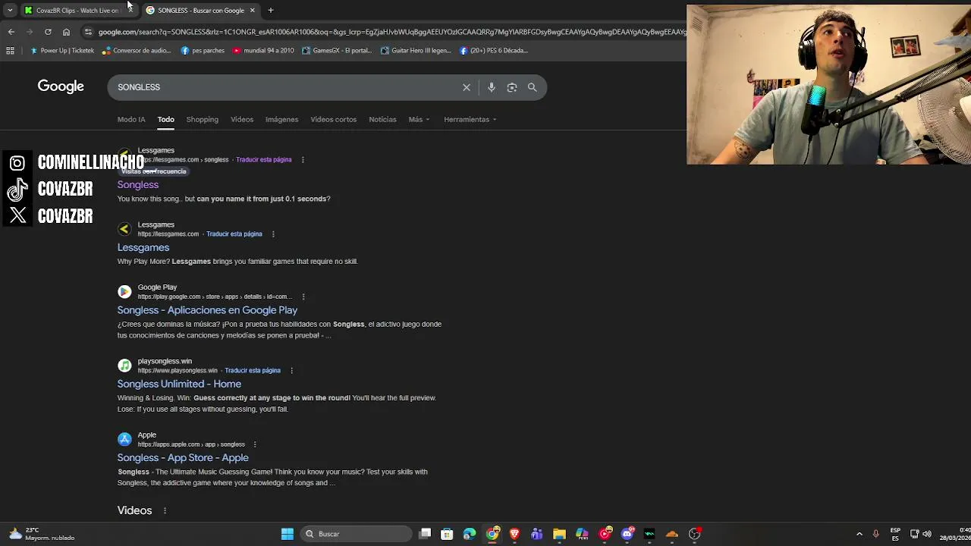Search by image with Google Lens
Viewport: 971px width, 546px height.
tap(512, 87)
